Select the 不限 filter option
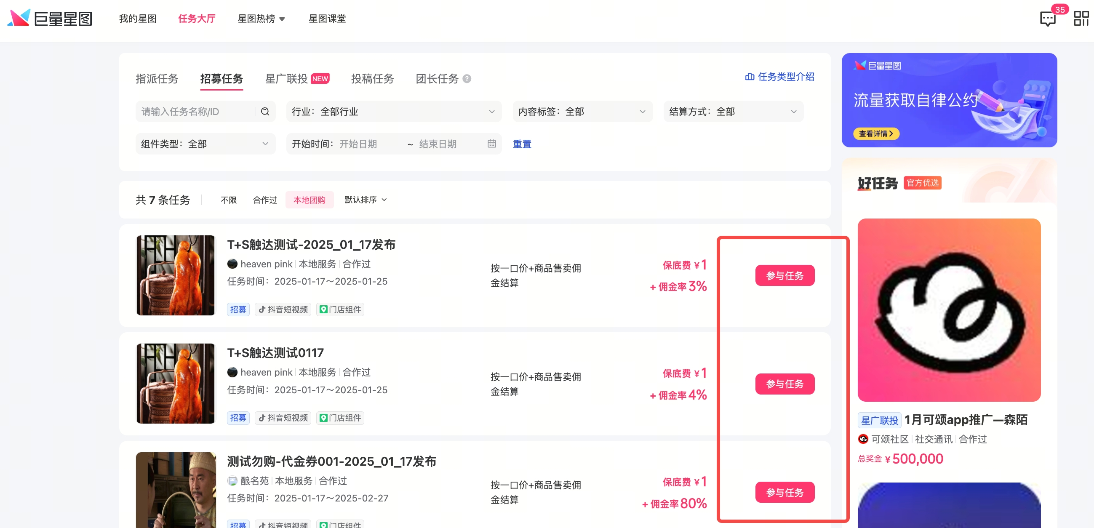The height and width of the screenshot is (528, 1094). click(229, 200)
